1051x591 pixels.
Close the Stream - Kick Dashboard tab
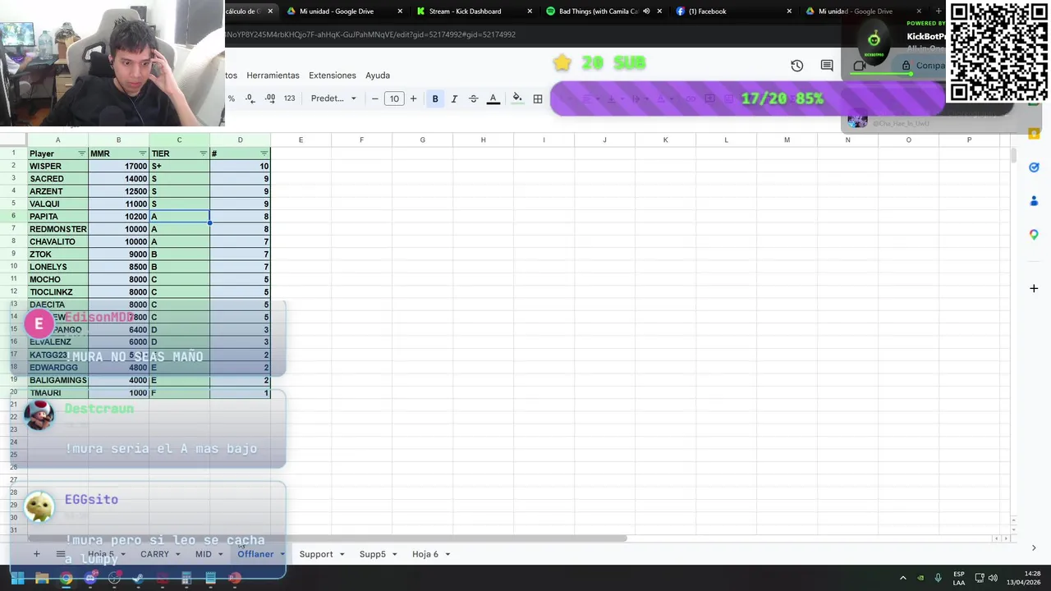[x=530, y=11]
